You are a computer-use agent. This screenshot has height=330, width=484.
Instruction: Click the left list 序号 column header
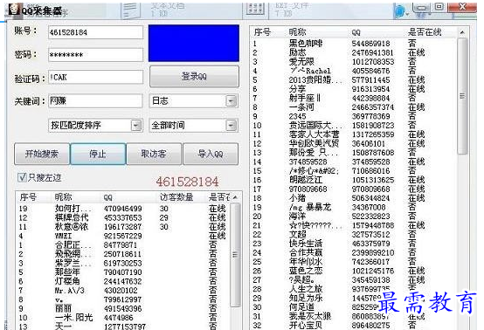point(29,197)
